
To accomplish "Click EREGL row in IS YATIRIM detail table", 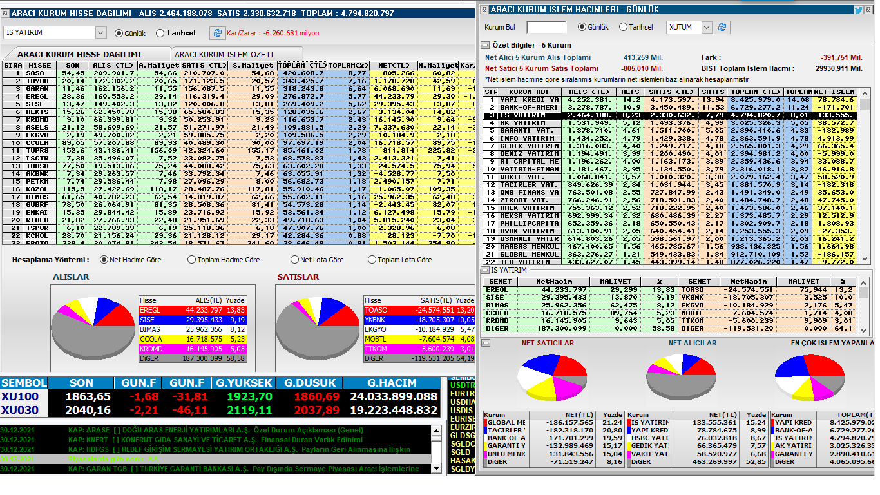I will tap(579, 290).
